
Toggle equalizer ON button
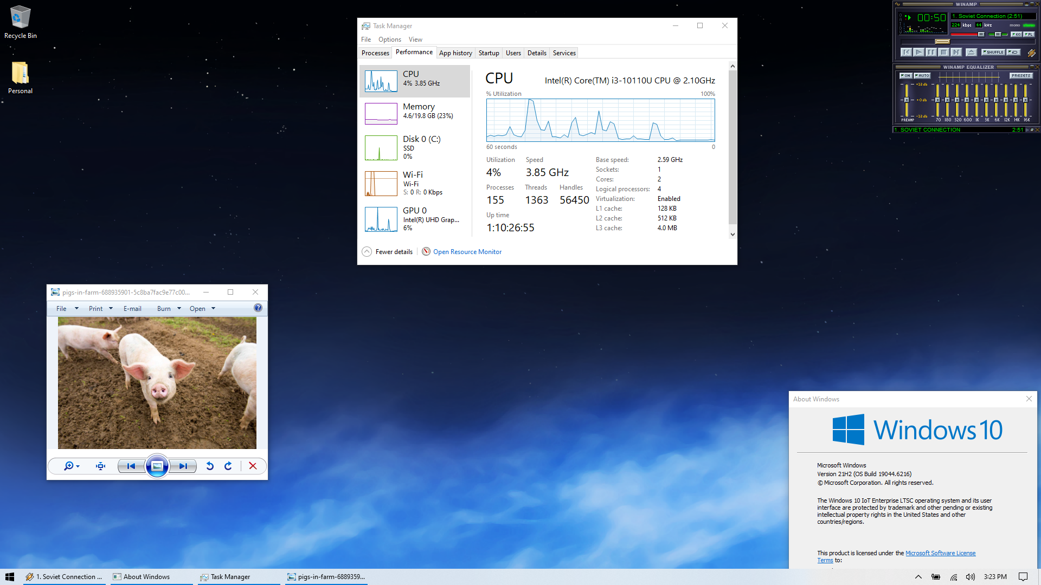[x=905, y=76]
